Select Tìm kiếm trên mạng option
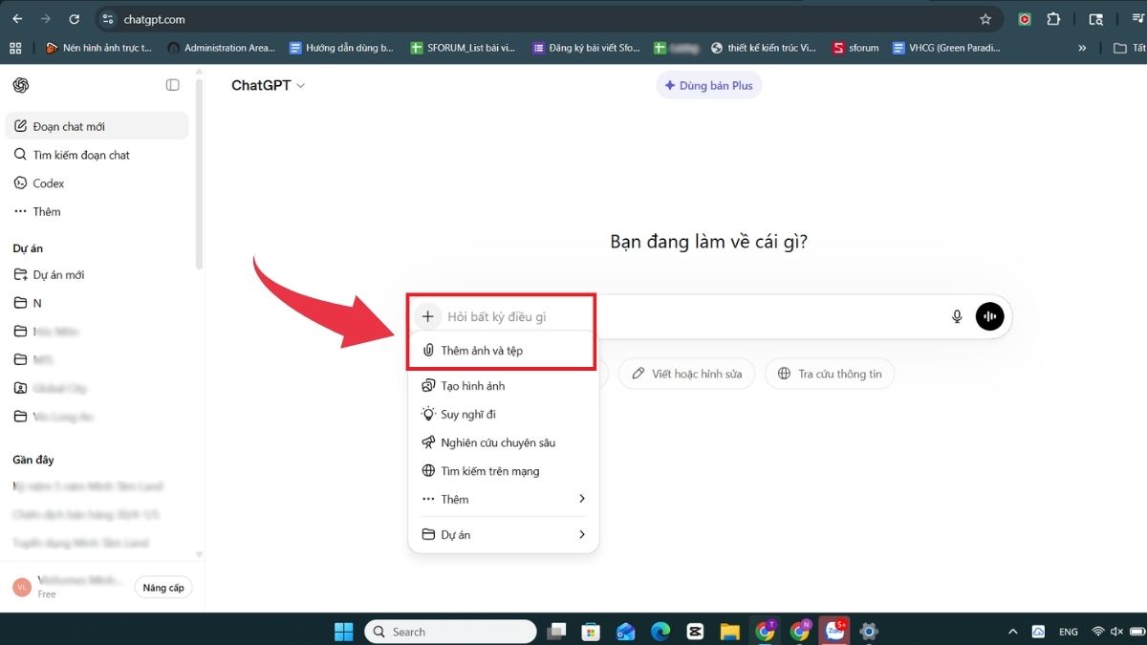This screenshot has height=645, width=1147. tap(504, 471)
